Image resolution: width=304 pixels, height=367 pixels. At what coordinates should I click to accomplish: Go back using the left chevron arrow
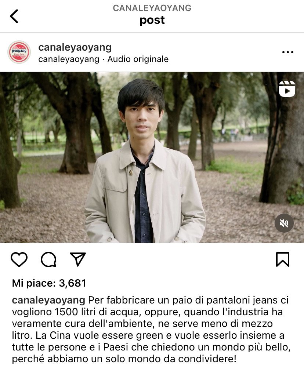(x=14, y=16)
